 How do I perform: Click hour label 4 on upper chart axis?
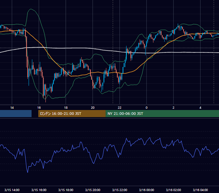click(x=200, y=108)
